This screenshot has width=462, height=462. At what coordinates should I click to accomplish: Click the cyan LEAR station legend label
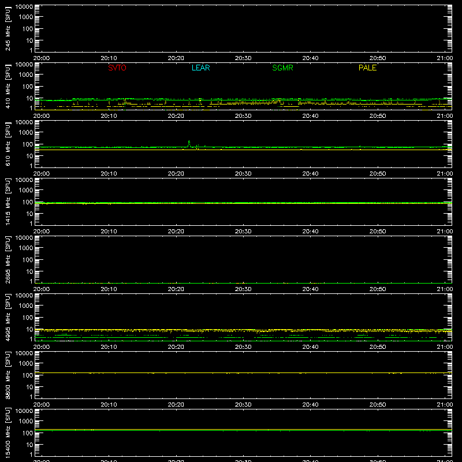[200, 68]
